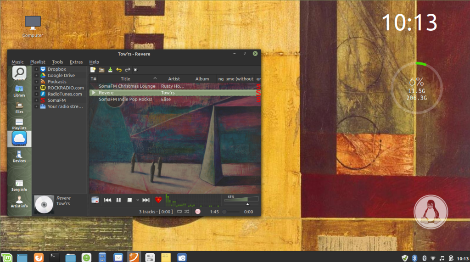Open the dropdown arrow beside the stop button
Image resolution: width=470 pixels, height=262 pixels.
[138, 200]
